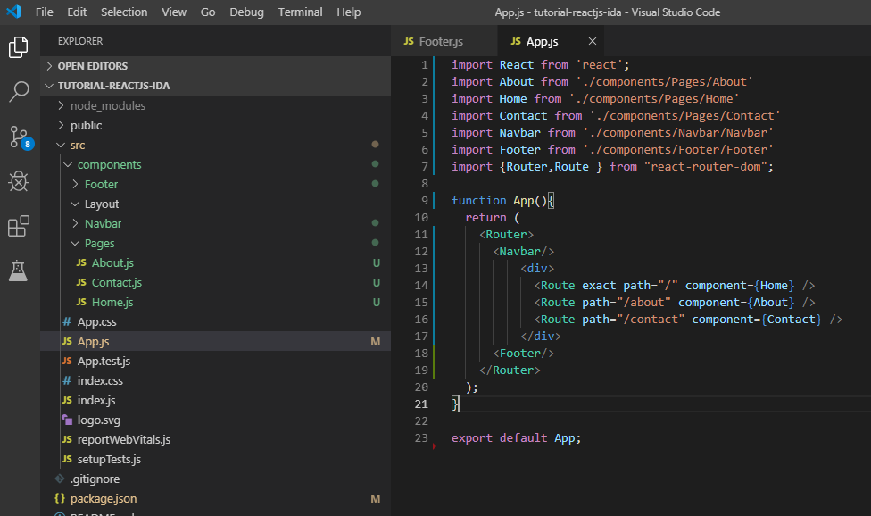Click JS icon of Contact.js file
Screen dimensions: 871x516
[x=81, y=282]
